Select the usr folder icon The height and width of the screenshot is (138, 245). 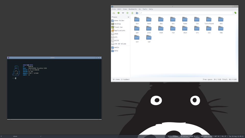137,37
